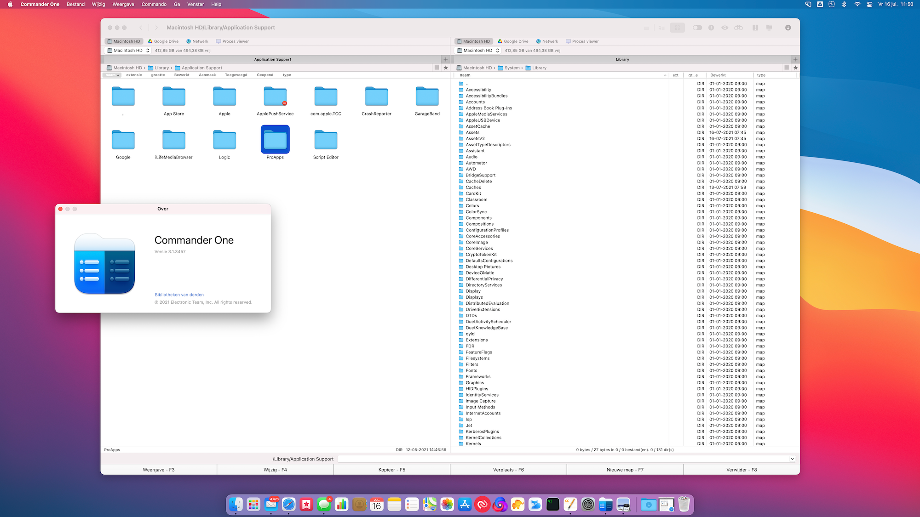
Task: Click the Verplaats - F6 button
Action: point(508,470)
